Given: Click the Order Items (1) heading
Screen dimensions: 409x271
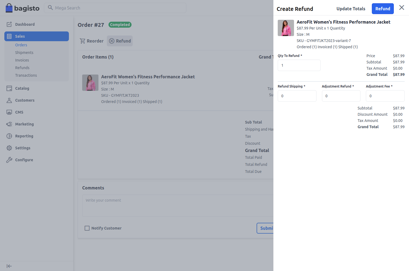Looking at the screenshot, I should coord(98,57).
